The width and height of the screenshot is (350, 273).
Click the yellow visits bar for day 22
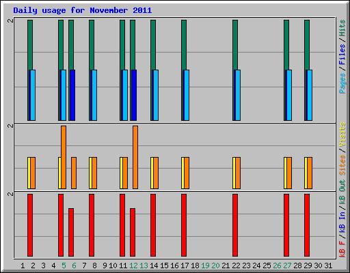[234, 173]
